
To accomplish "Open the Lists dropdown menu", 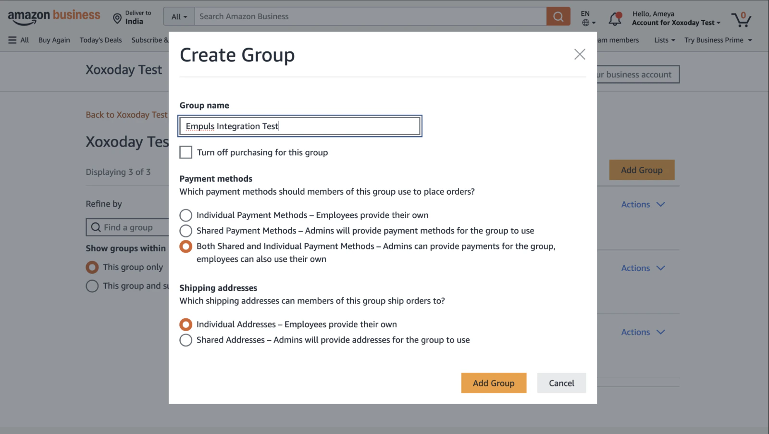I will click(x=665, y=40).
